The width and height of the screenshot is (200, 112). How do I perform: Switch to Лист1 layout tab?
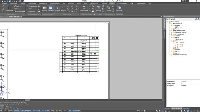28,100
